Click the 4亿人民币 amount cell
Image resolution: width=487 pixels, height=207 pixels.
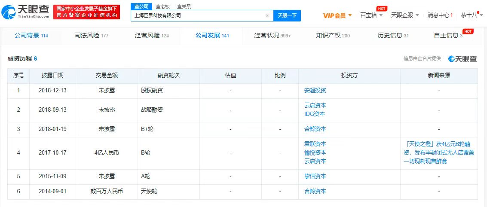coord(107,153)
